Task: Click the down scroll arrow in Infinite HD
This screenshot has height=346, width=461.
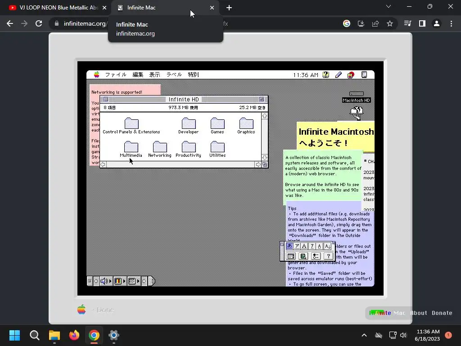Action: [x=265, y=158]
